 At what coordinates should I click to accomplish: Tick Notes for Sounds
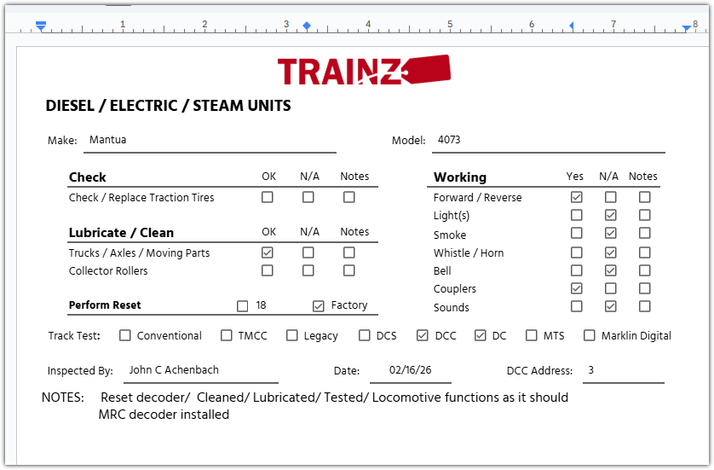coord(645,306)
